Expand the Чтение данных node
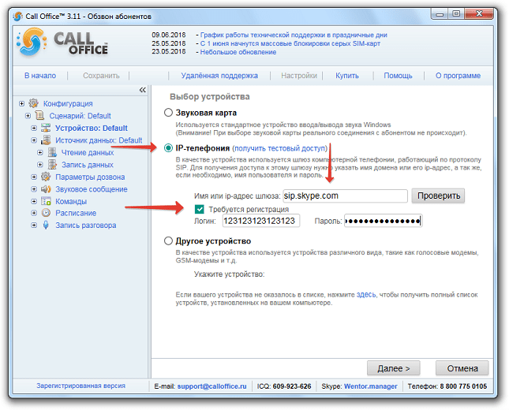Screen dimensions: 509x410 [40, 152]
